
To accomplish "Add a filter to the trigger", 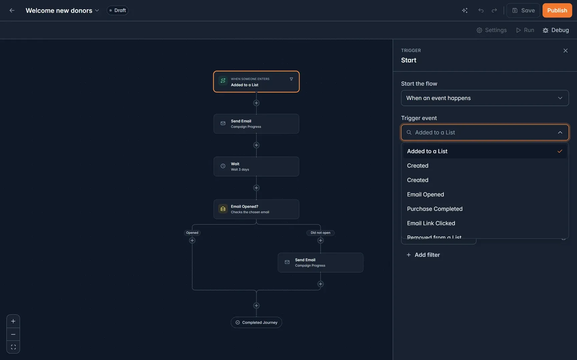I will [423, 255].
